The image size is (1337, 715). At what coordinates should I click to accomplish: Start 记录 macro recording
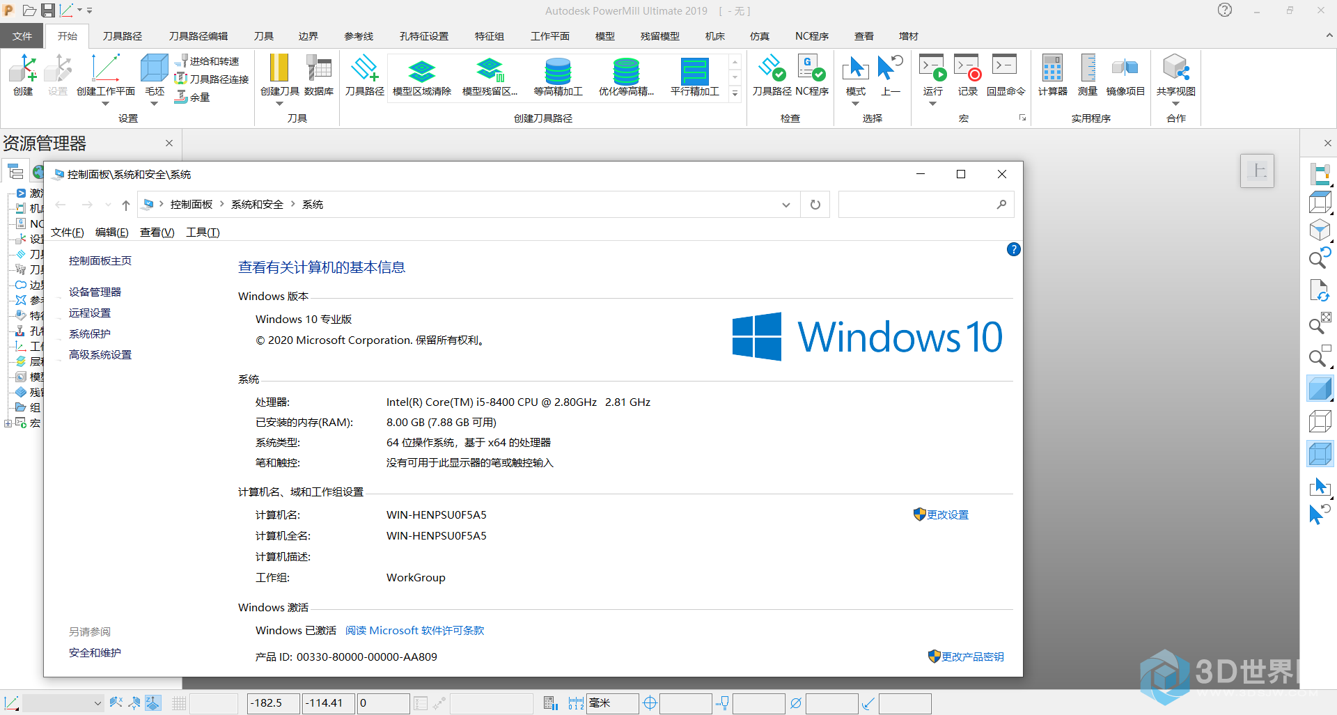967,75
